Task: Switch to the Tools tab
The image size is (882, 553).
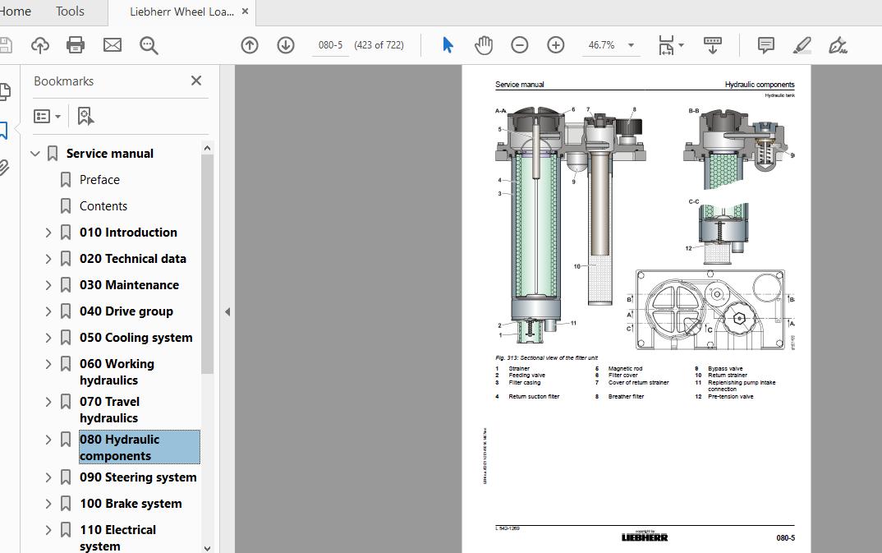Action: (x=70, y=12)
